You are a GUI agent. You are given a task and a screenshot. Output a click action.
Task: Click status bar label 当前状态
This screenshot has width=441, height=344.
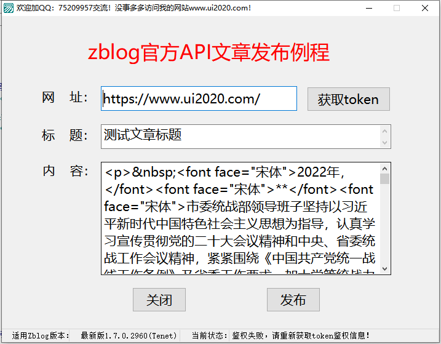(210, 335)
